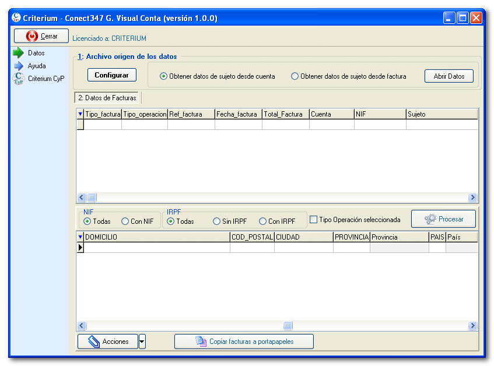Select NIF Todas radio option

point(87,221)
